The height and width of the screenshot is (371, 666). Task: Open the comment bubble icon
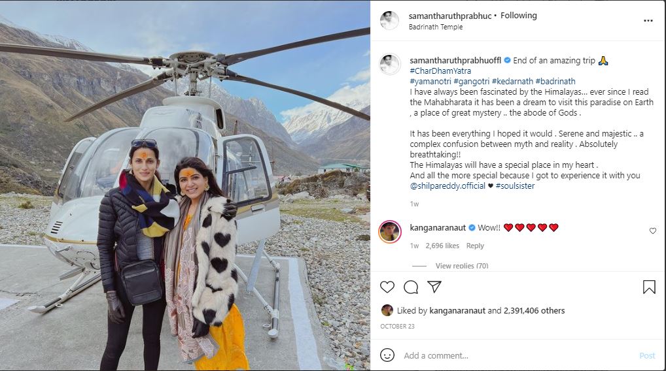[411, 287]
